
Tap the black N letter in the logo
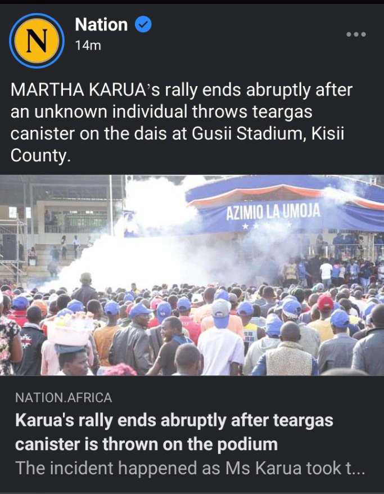coord(37,41)
